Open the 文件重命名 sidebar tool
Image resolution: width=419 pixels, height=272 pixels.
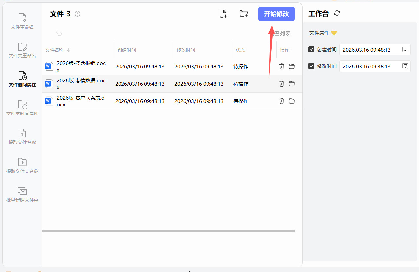coord(22,21)
